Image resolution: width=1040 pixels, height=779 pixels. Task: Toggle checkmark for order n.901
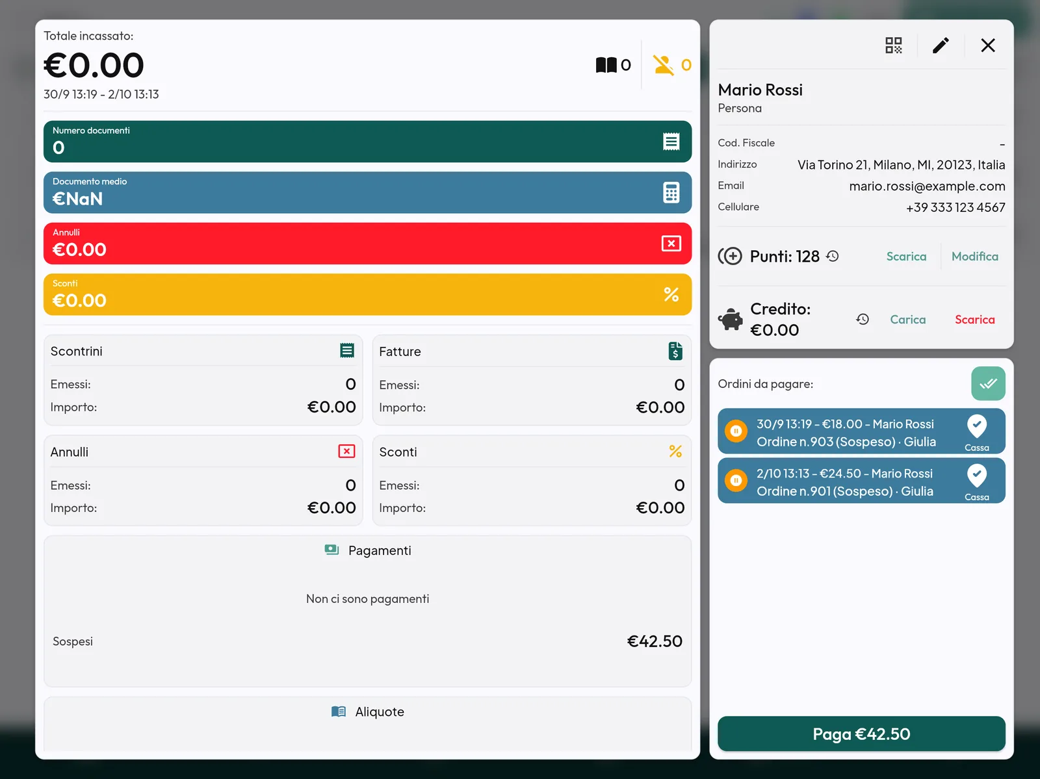click(977, 476)
